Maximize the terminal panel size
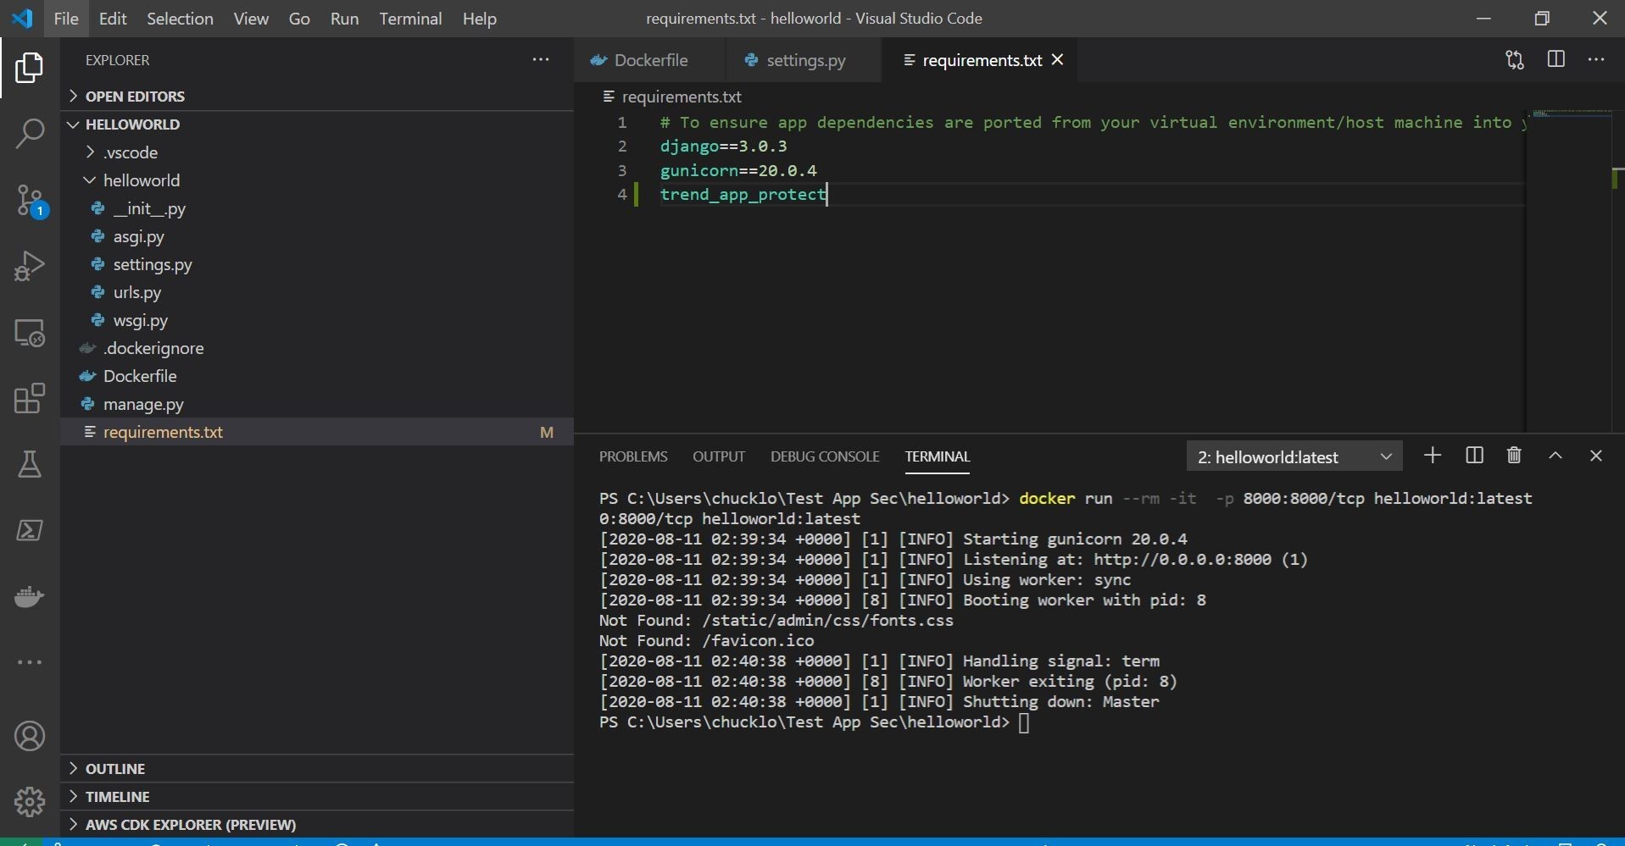This screenshot has height=846, width=1625. pos(1555,456)
